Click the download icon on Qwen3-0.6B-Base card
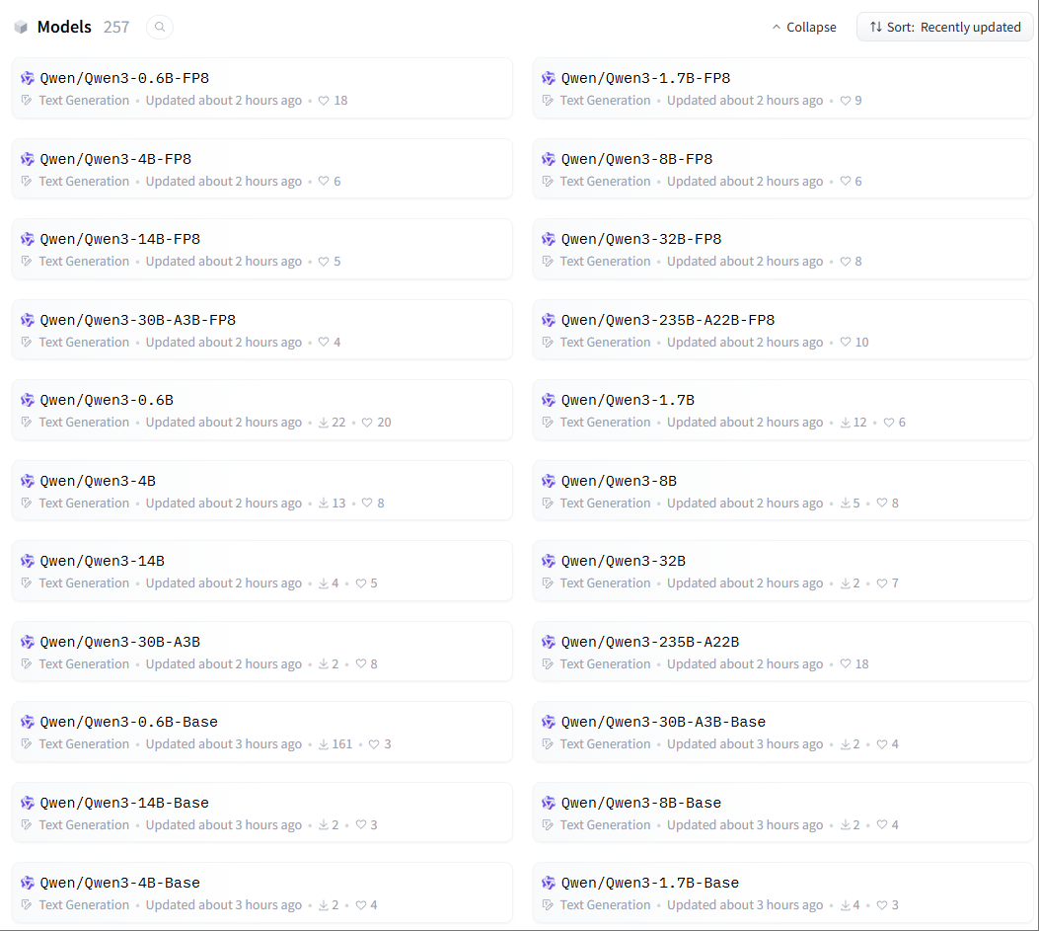This screenshot has height=931, width=1039. tap(324, 744)
